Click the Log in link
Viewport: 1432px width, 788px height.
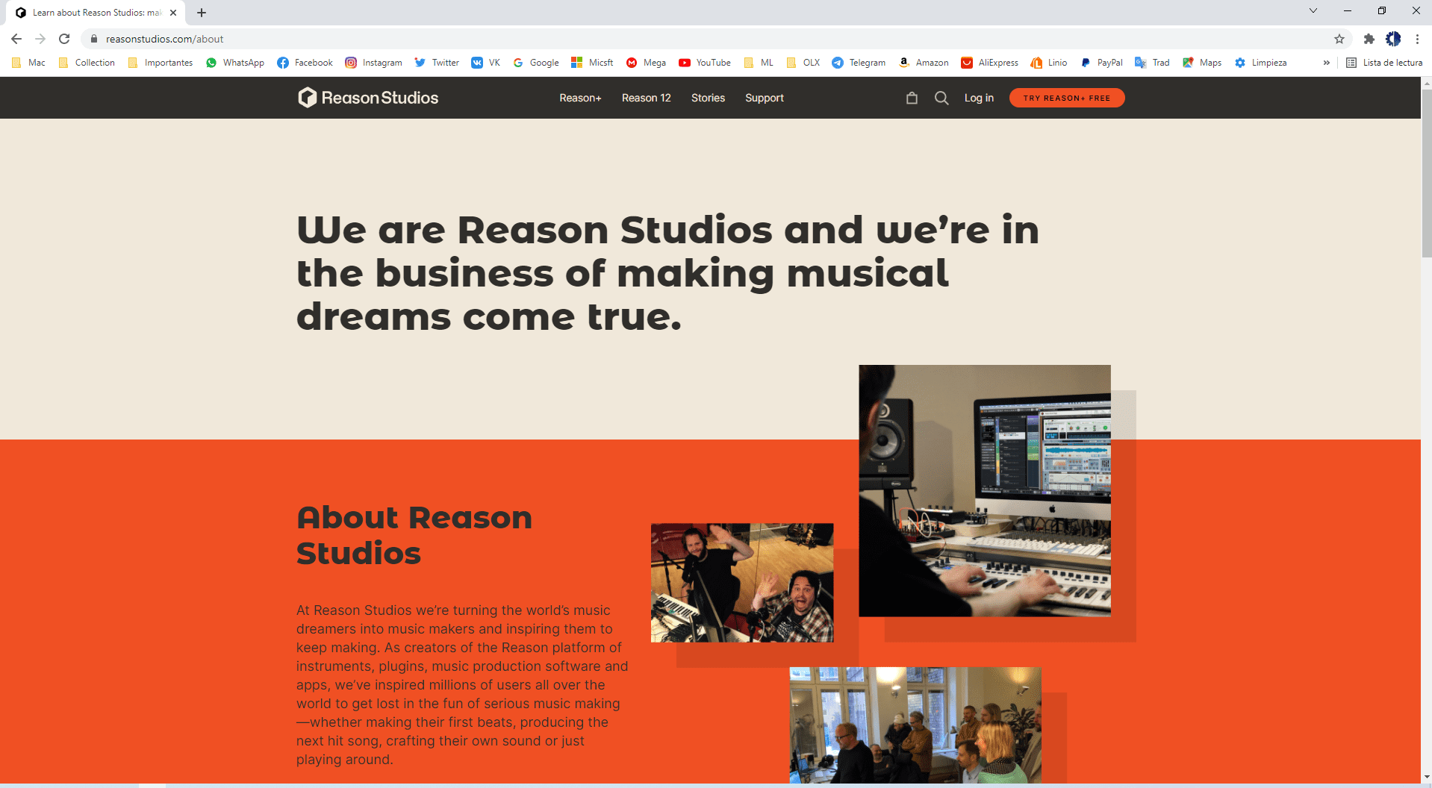coord(979,98)
